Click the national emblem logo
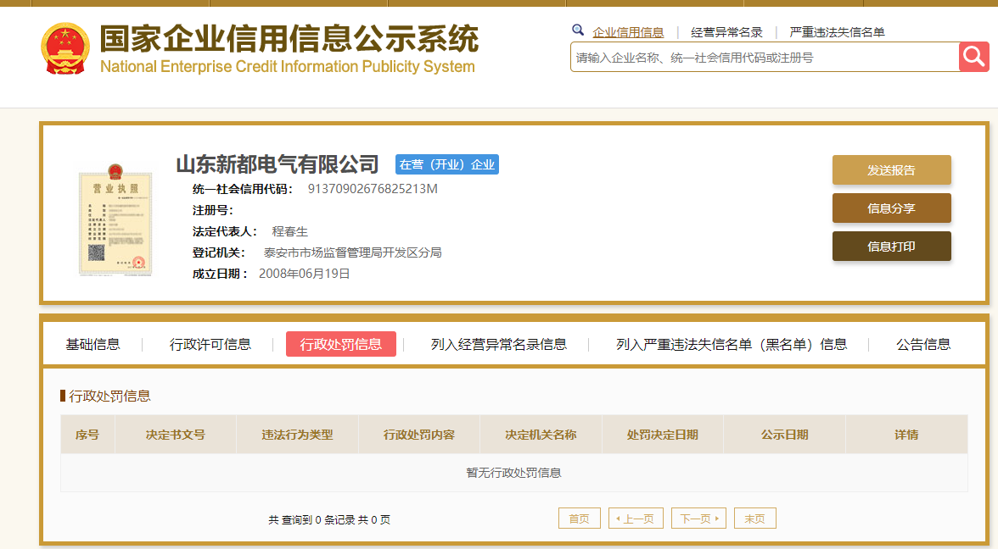 pos(64,49)
